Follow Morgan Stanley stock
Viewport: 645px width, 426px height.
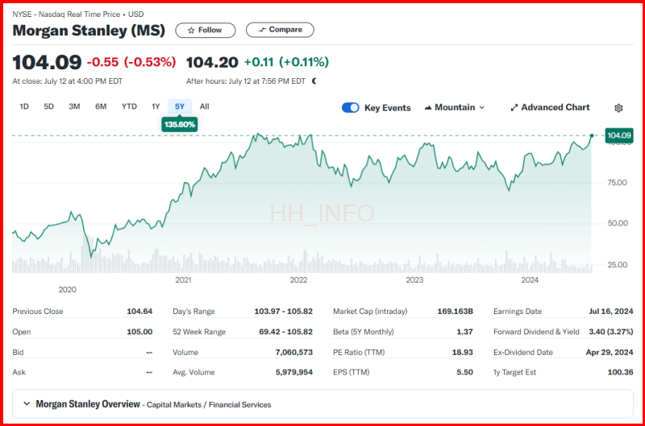coord(206,30)
